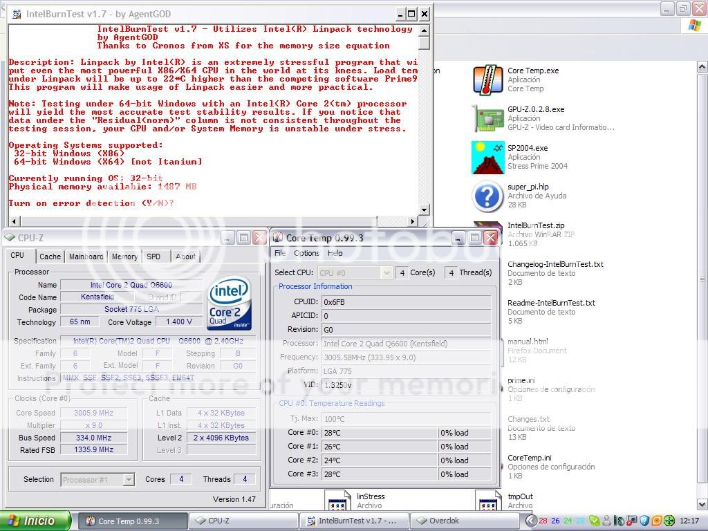Switch to IntelBurnTest v1.7 taskbar button

pyautogui.click(x=355, y=521)
